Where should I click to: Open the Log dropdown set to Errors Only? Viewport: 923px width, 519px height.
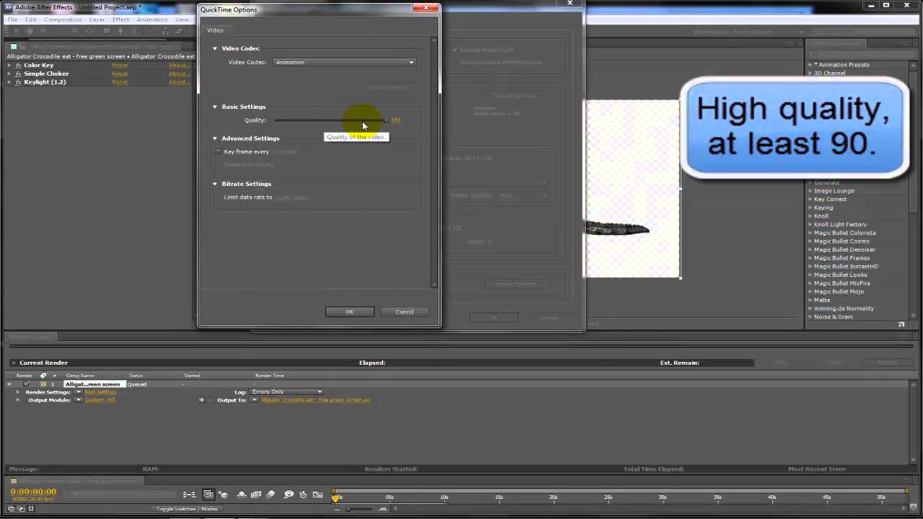pos(286,392)
